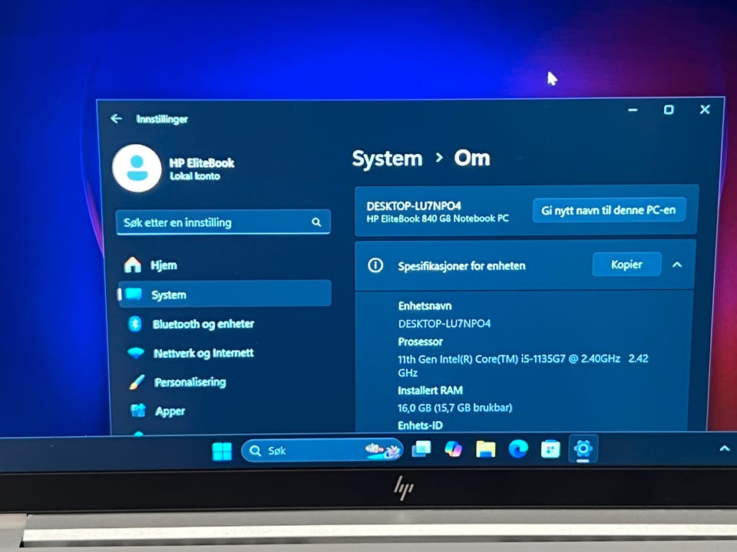
Task: Open Microsoft Store from taskbar
Action: pos(550,449)
